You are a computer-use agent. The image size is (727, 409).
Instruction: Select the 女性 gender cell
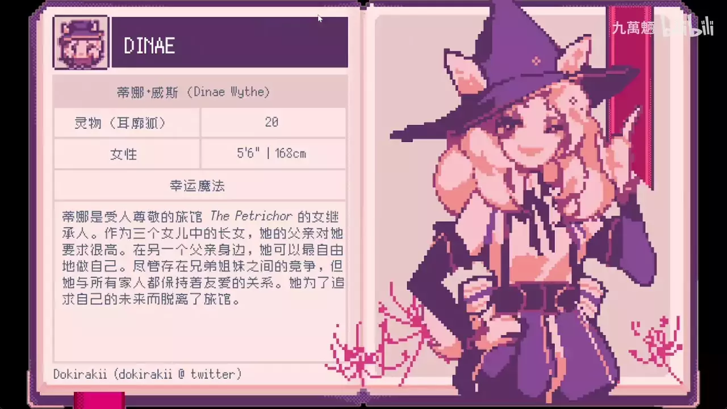click(127, 154)
